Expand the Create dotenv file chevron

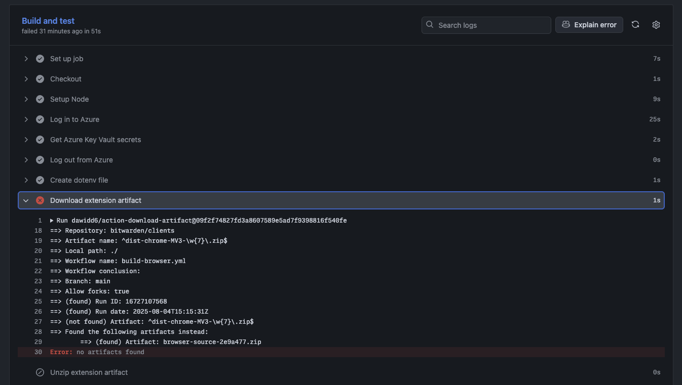pos(26,180)
